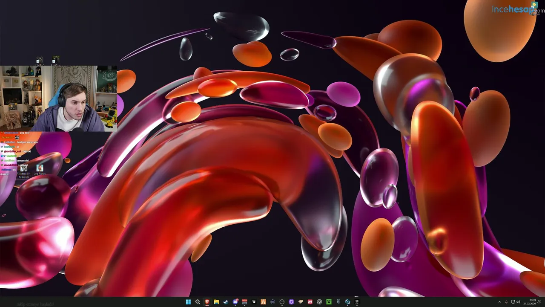The width and height of the screenshot is (545, 307).
Task: Open the purple ring app icon
Action: coord(291,302)
